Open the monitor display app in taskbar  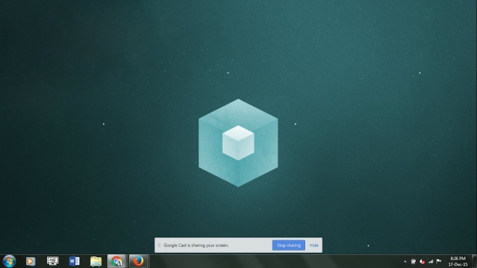52,261
